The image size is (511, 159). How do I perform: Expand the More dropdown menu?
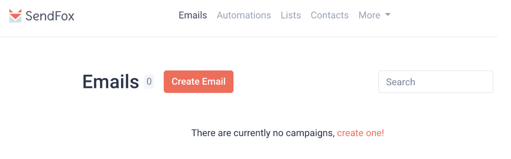pyautogui.click(x=374, y=15)
